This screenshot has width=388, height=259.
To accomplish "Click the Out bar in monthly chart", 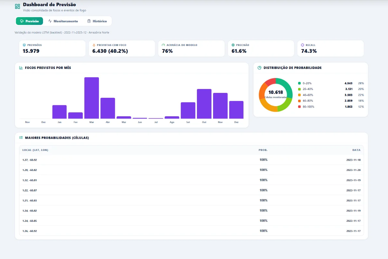I will [x=204, y=104].
